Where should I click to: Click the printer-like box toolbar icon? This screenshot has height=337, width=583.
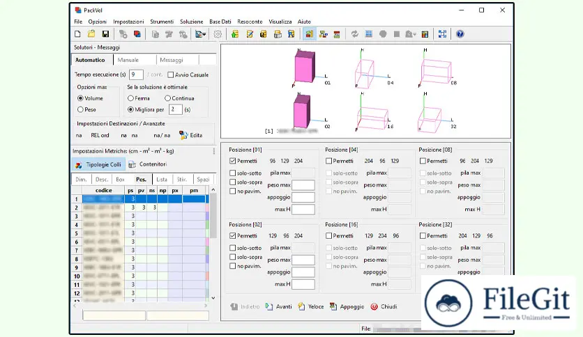(x=278, y=34)
